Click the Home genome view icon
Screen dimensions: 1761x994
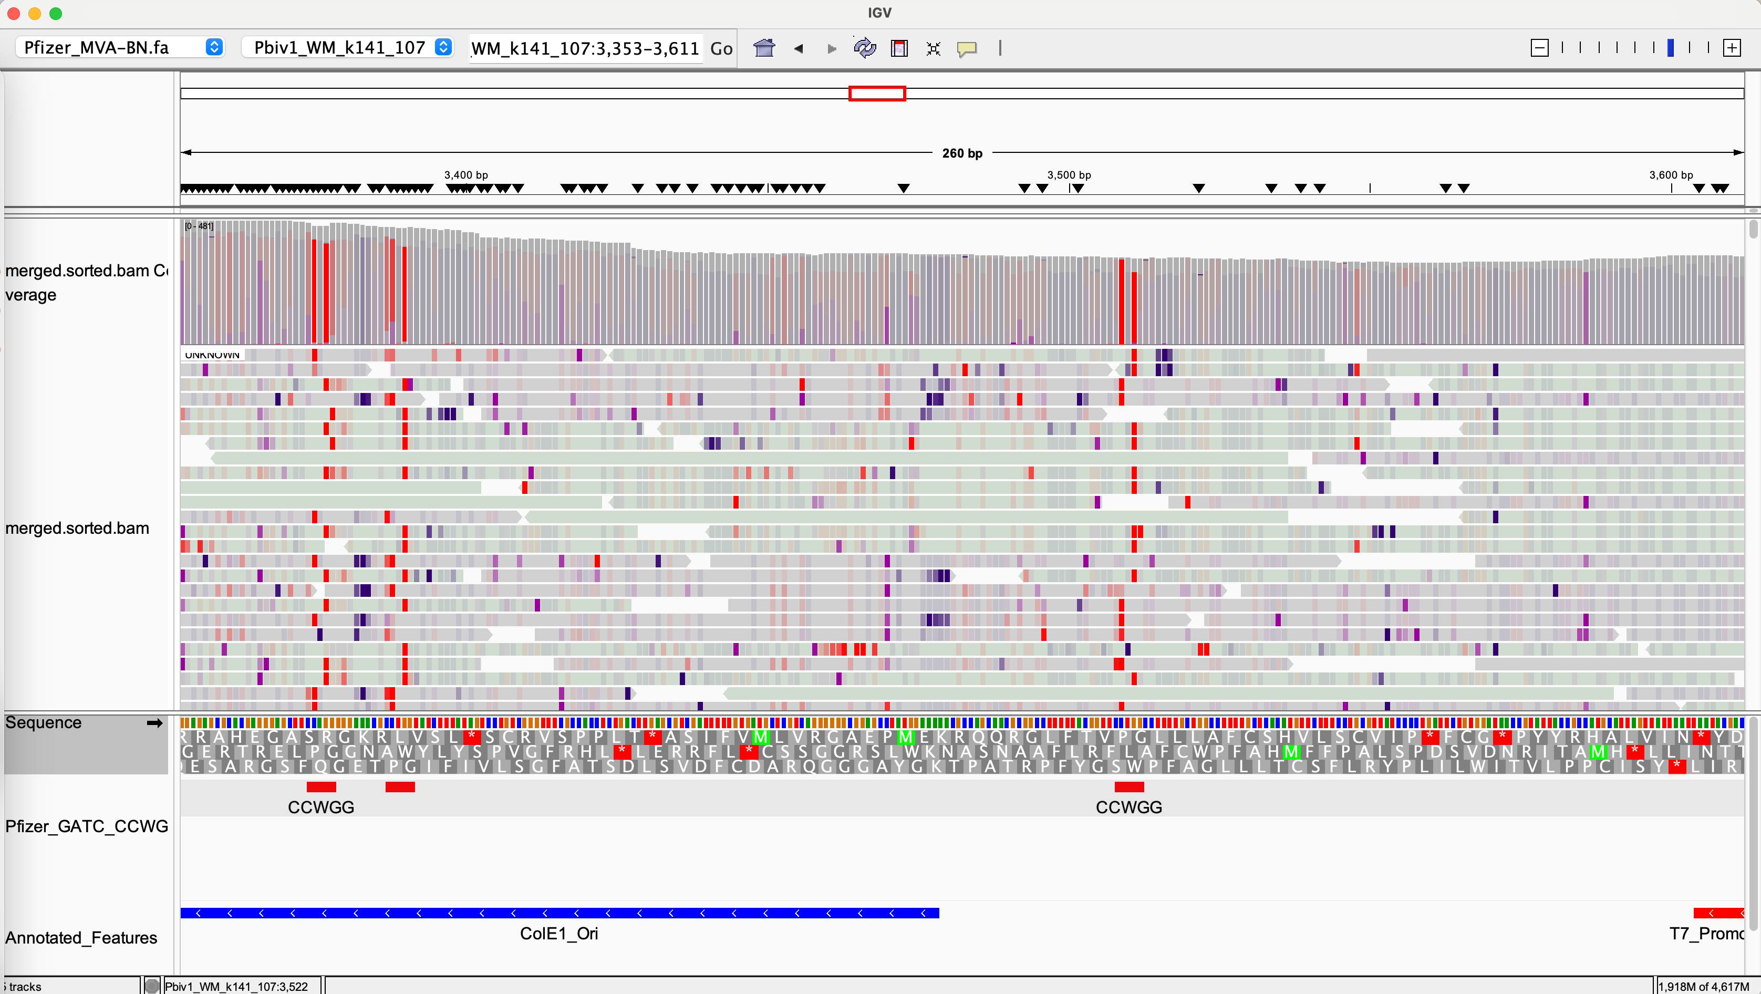(763, 48)
